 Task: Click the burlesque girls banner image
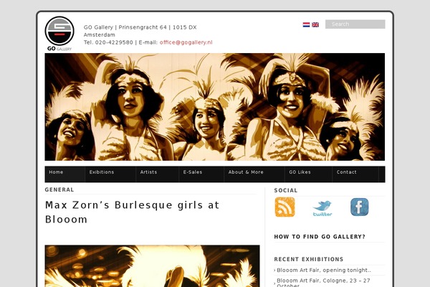pos(215,107)
